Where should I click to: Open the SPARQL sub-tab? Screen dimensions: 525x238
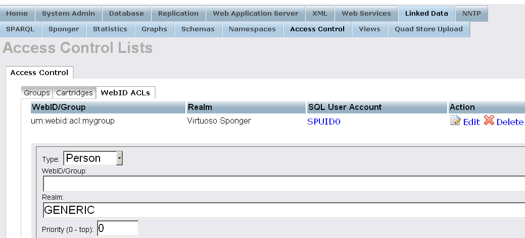tap(20, 29)
